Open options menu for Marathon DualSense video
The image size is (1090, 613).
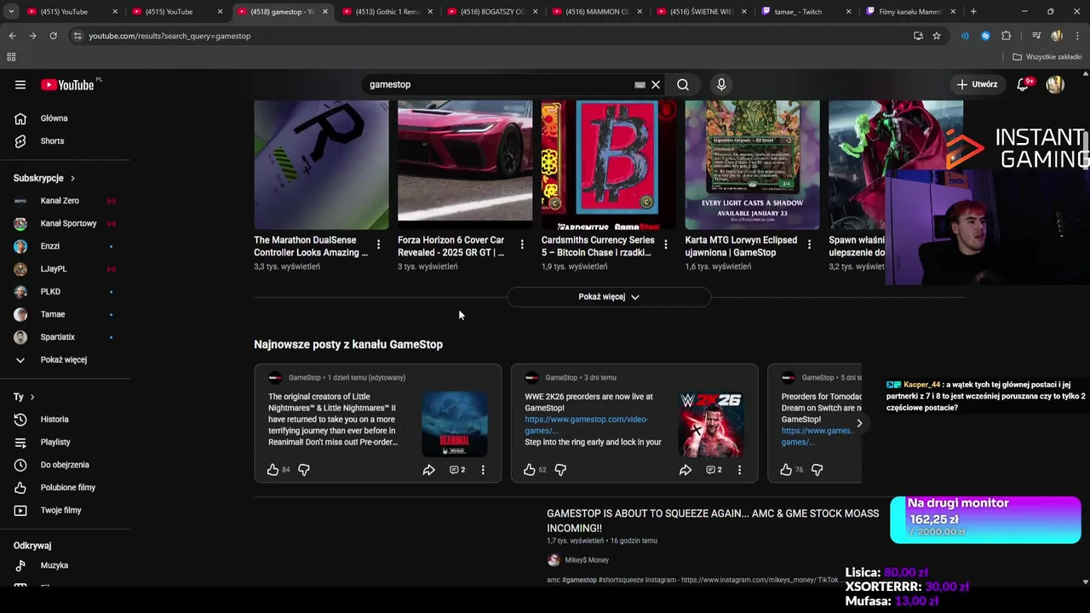point(378,244)
